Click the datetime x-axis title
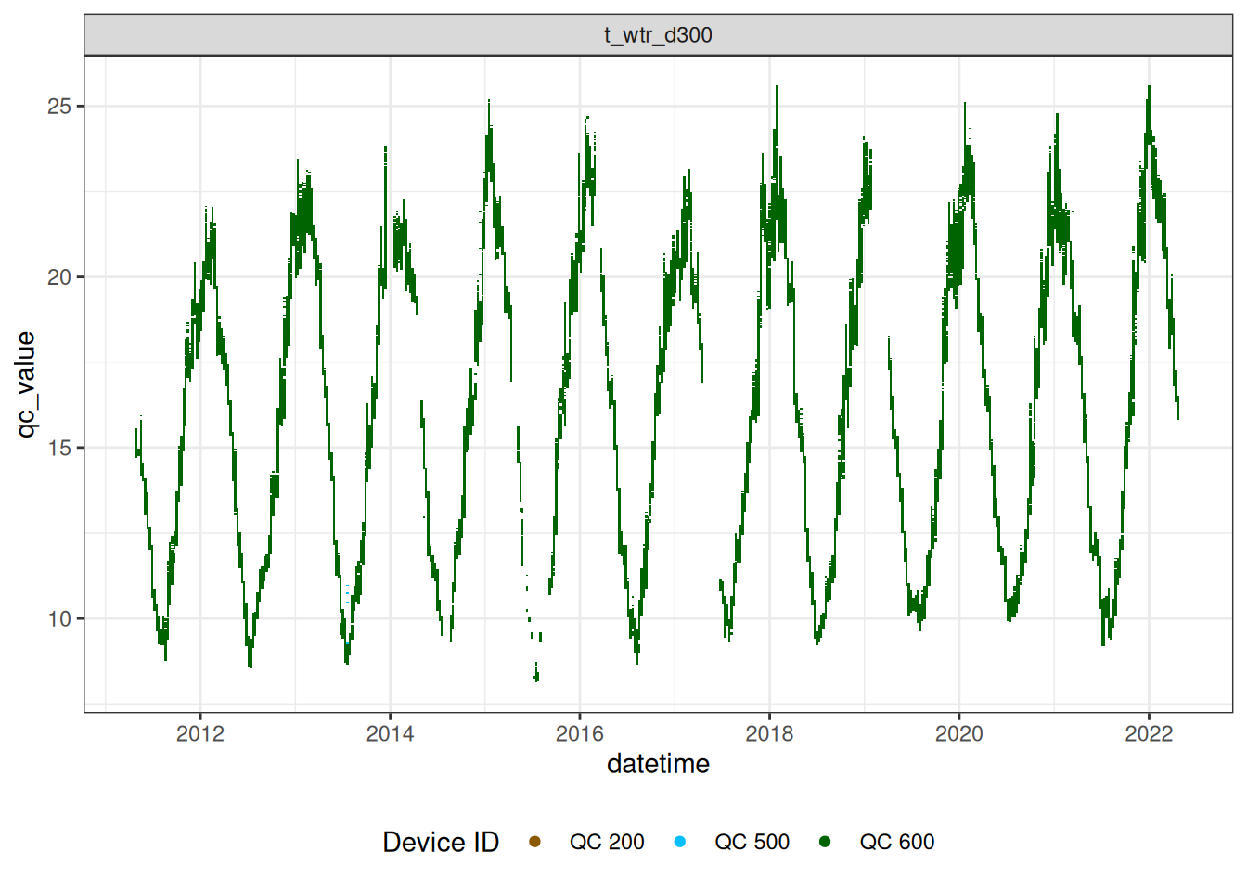 click(x=658, y=764)
